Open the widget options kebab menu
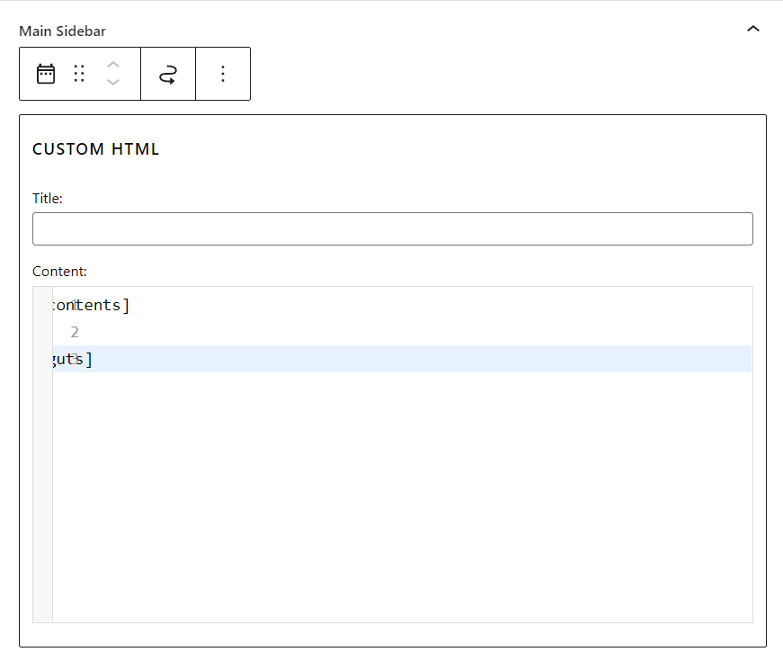This screenshot has width=783, height=652. pos(222,73)
